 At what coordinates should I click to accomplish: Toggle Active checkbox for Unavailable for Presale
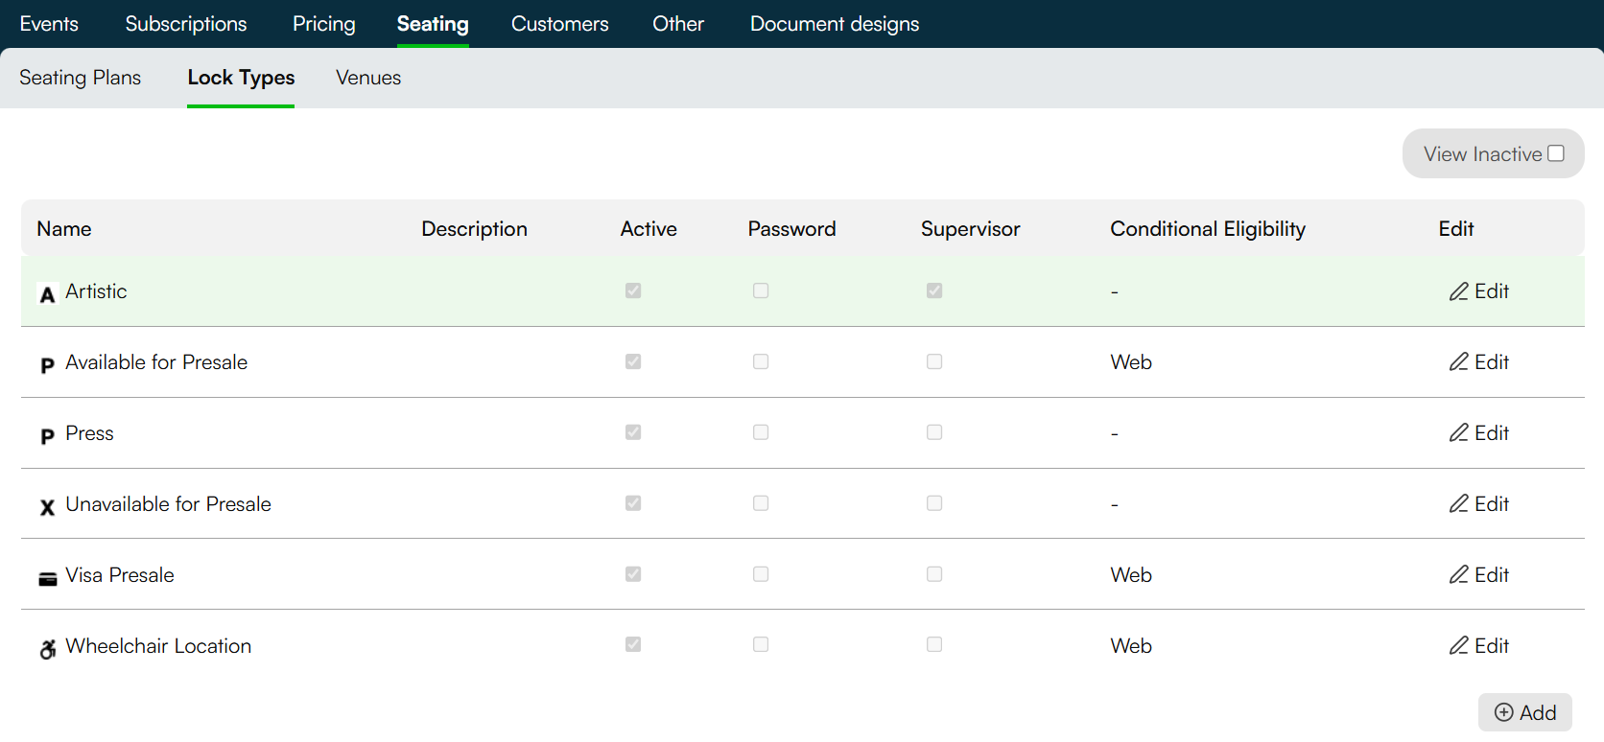pos(633,503)
